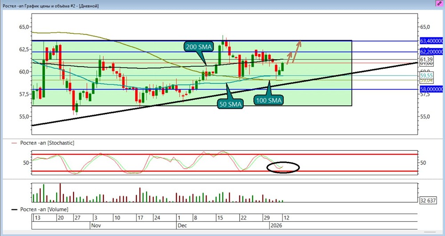The width and height of the screenshot is (445, 236).
Task: Click date label 20 on time axis
Action: tap(60, 218)
